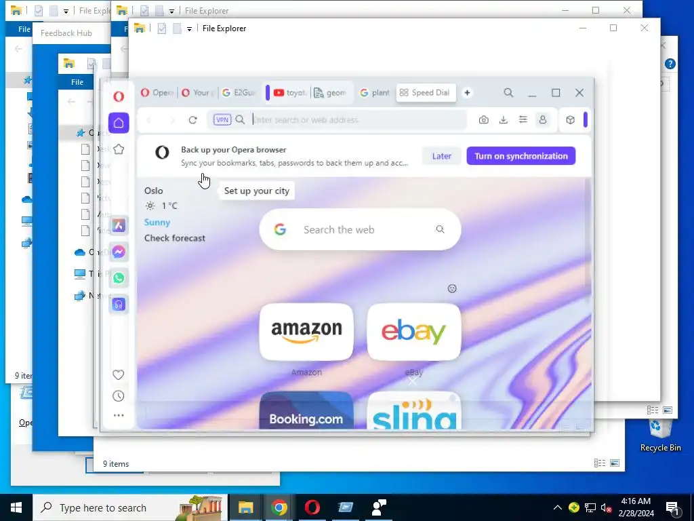The image size is (694, 521).
Task: Switch to the plant Google tab
Action: click(374, 92)
